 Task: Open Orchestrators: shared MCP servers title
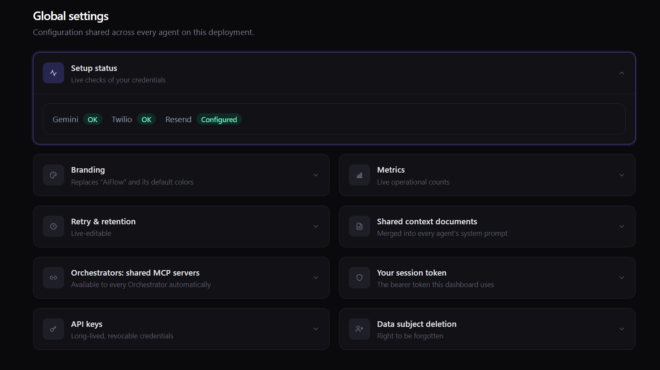135,273
